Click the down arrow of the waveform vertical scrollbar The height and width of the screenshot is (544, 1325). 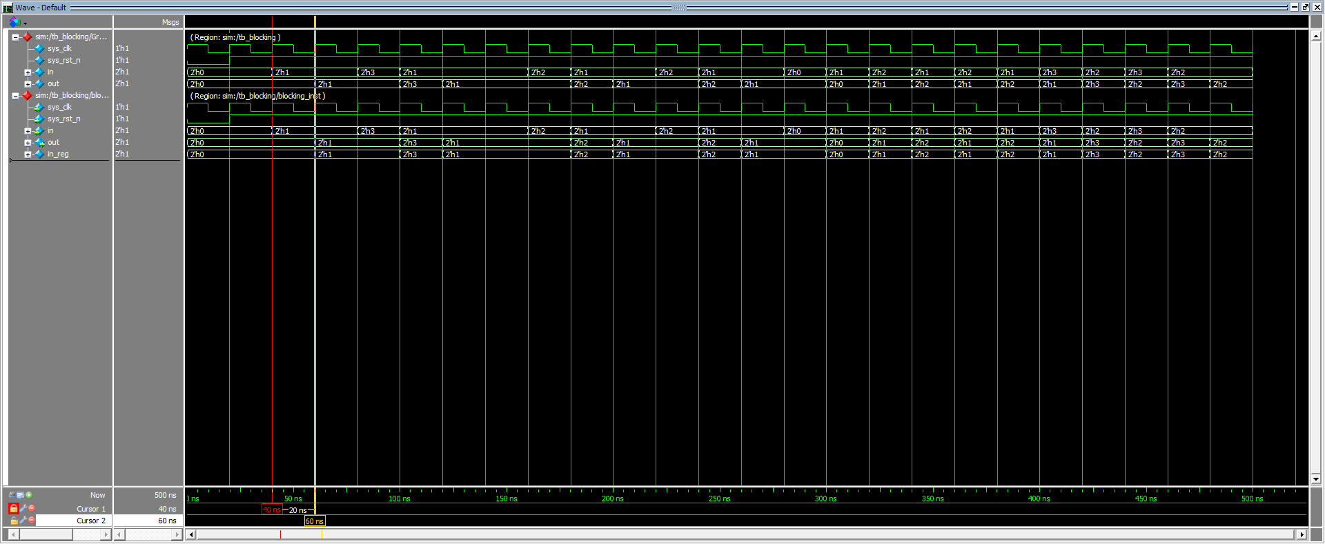pos(1316,479)
